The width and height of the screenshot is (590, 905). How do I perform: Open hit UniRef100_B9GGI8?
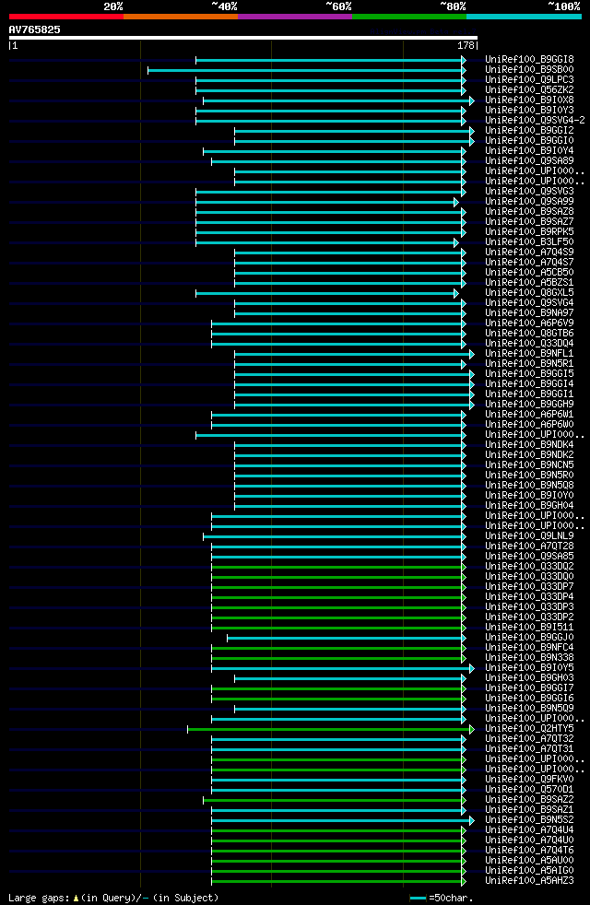pos(529,60)
